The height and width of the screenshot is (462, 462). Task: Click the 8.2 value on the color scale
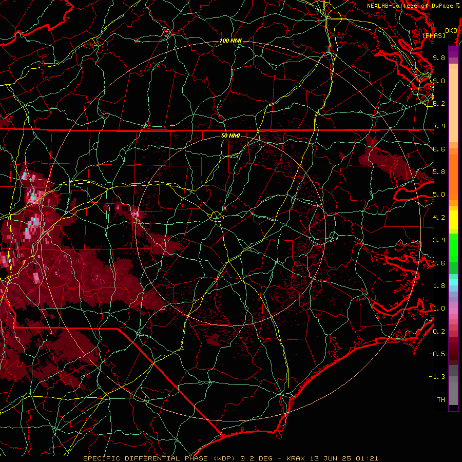point(439,103)
